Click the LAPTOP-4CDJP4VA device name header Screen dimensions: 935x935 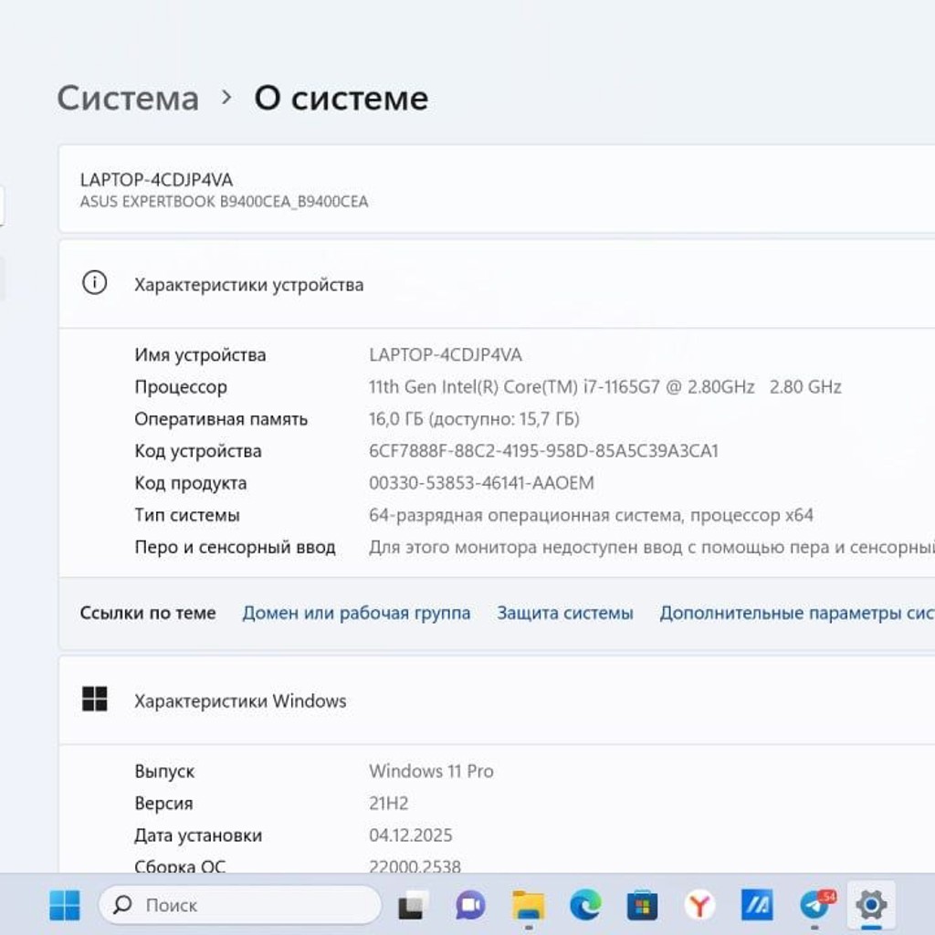tap(156, 180)
